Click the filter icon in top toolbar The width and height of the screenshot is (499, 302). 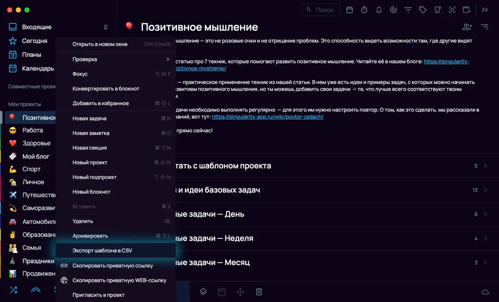click(x=408, y=10)
